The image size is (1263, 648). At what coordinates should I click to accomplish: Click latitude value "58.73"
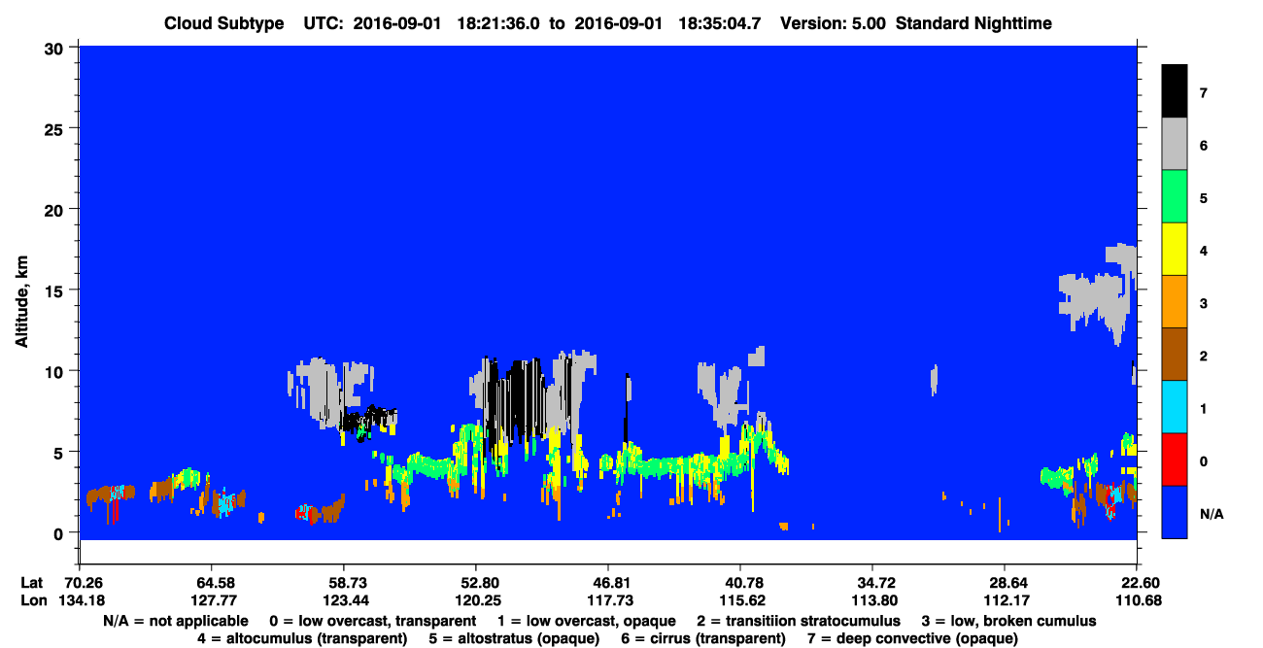coord(345,583)
